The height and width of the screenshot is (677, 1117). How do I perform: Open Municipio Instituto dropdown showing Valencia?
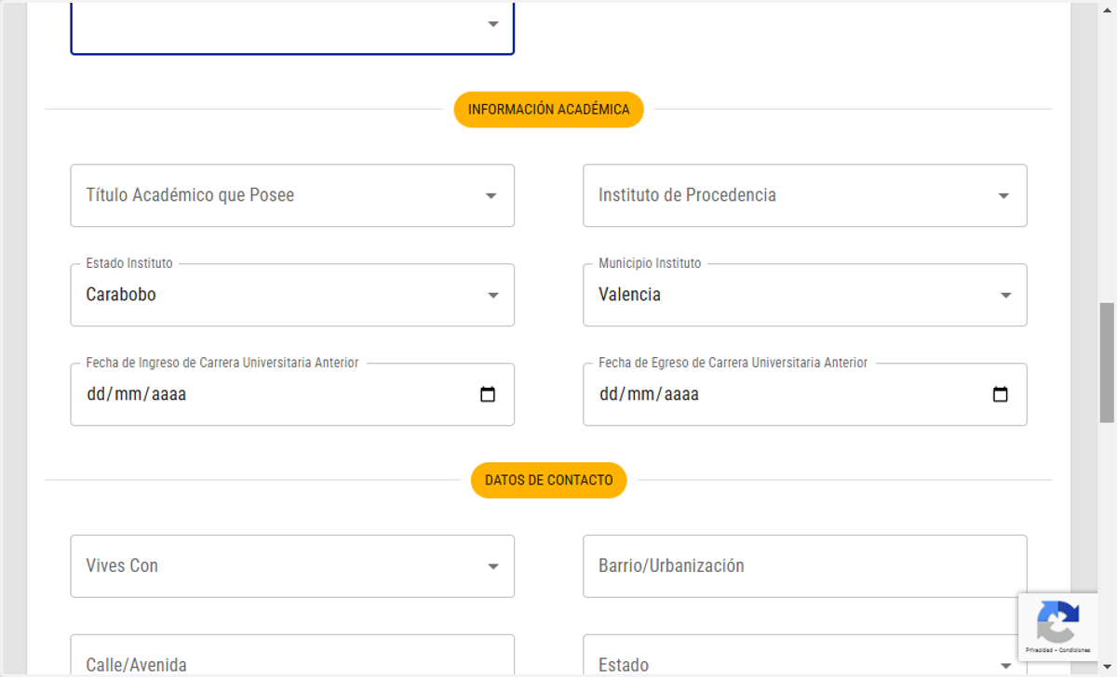click(805, 295)
